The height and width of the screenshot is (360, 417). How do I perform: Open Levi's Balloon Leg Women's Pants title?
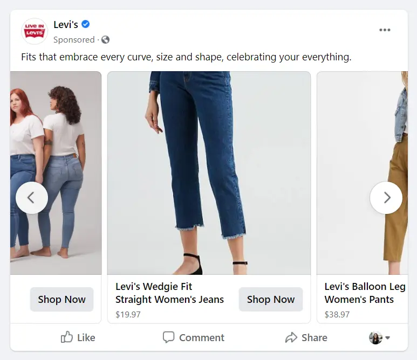point(365,293)
